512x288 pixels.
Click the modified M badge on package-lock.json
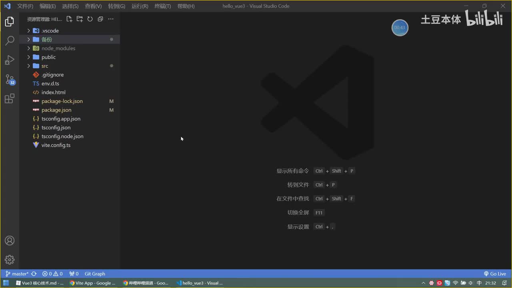[x=112, y=101]
